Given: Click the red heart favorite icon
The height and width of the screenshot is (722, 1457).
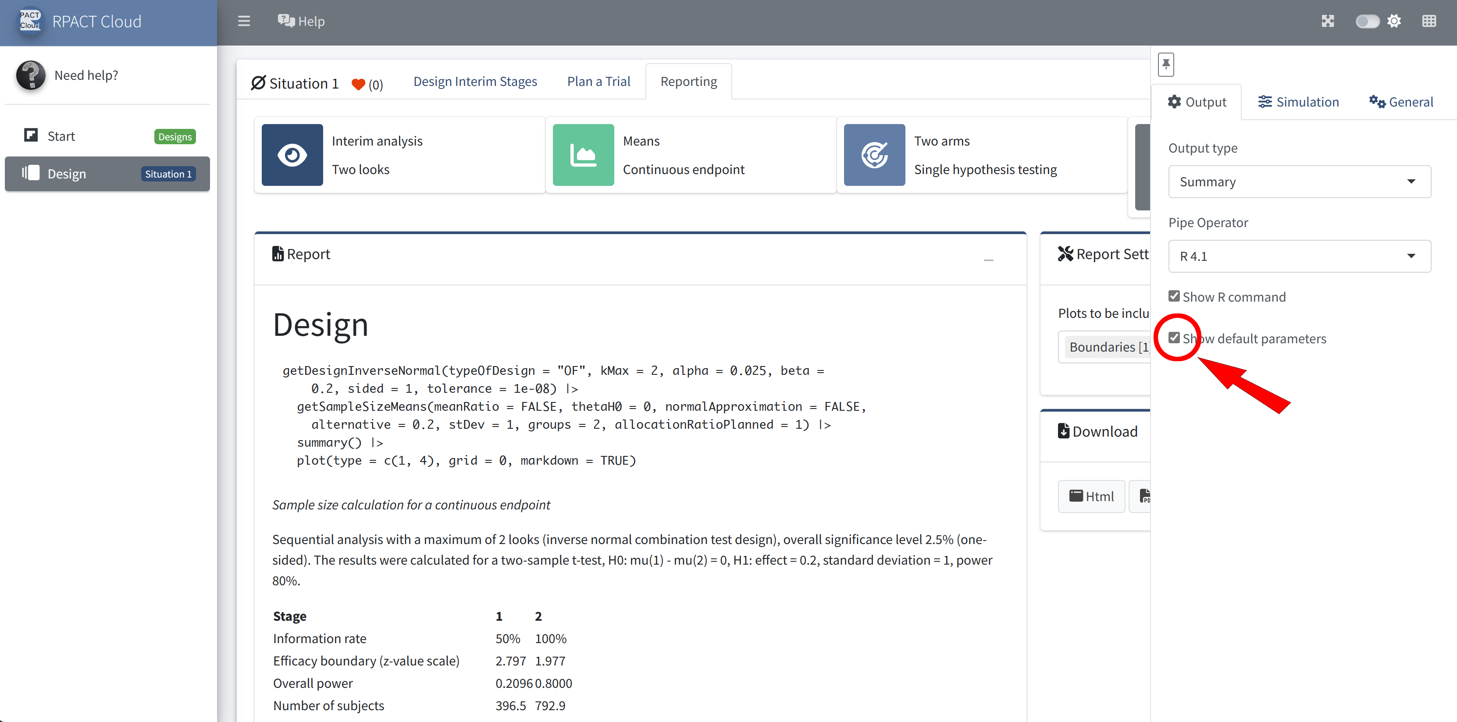Looking at the screenshot, I should (358, 84).
